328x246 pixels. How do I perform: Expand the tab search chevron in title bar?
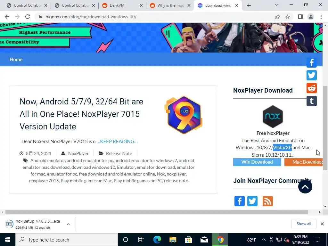coord(276,4)
